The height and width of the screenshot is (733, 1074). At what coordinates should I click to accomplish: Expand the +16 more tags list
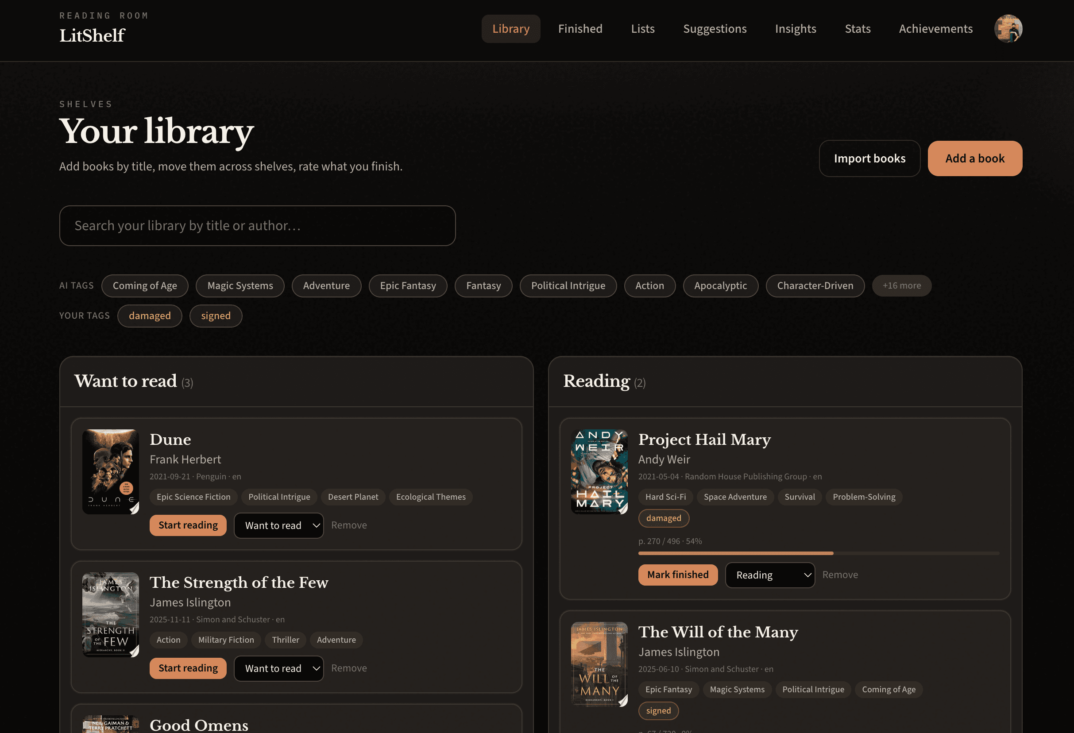tap(901, 285)
